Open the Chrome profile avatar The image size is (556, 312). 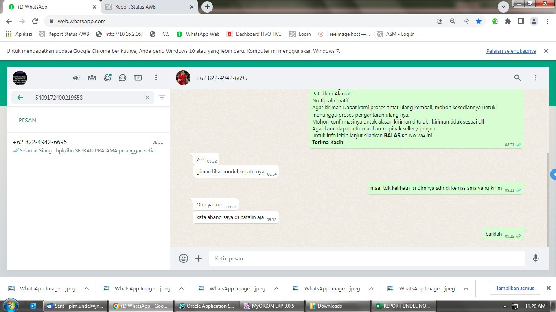534,21
